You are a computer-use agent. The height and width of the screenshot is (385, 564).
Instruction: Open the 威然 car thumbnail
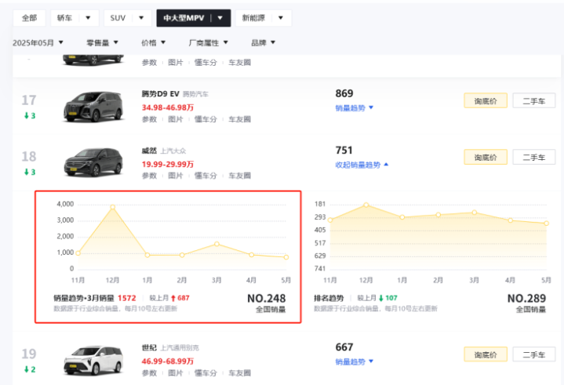tap(93, 162)
